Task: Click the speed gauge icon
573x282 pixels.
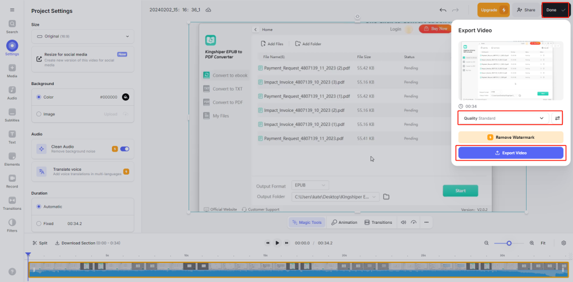Action: pyautogui.click(x=414, y=222)
